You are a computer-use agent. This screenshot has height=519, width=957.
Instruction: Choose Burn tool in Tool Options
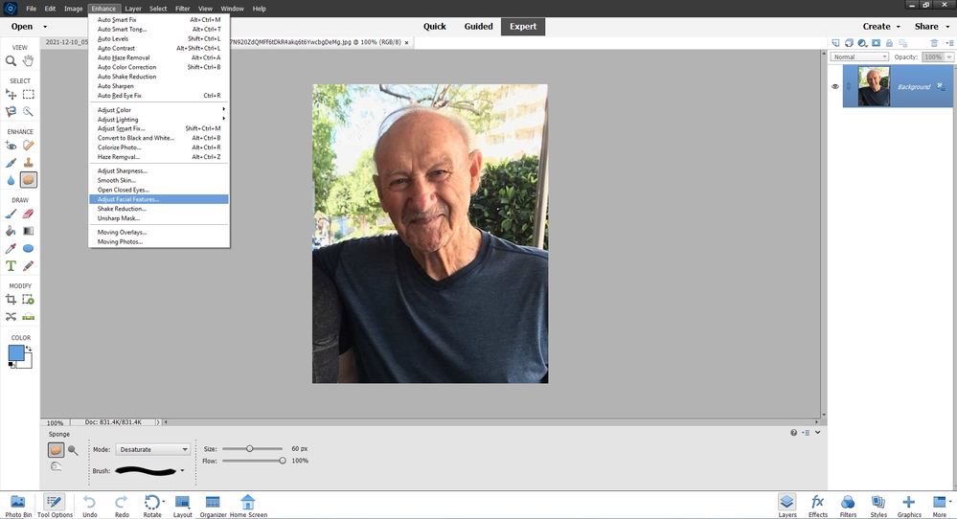click(56, 466)
